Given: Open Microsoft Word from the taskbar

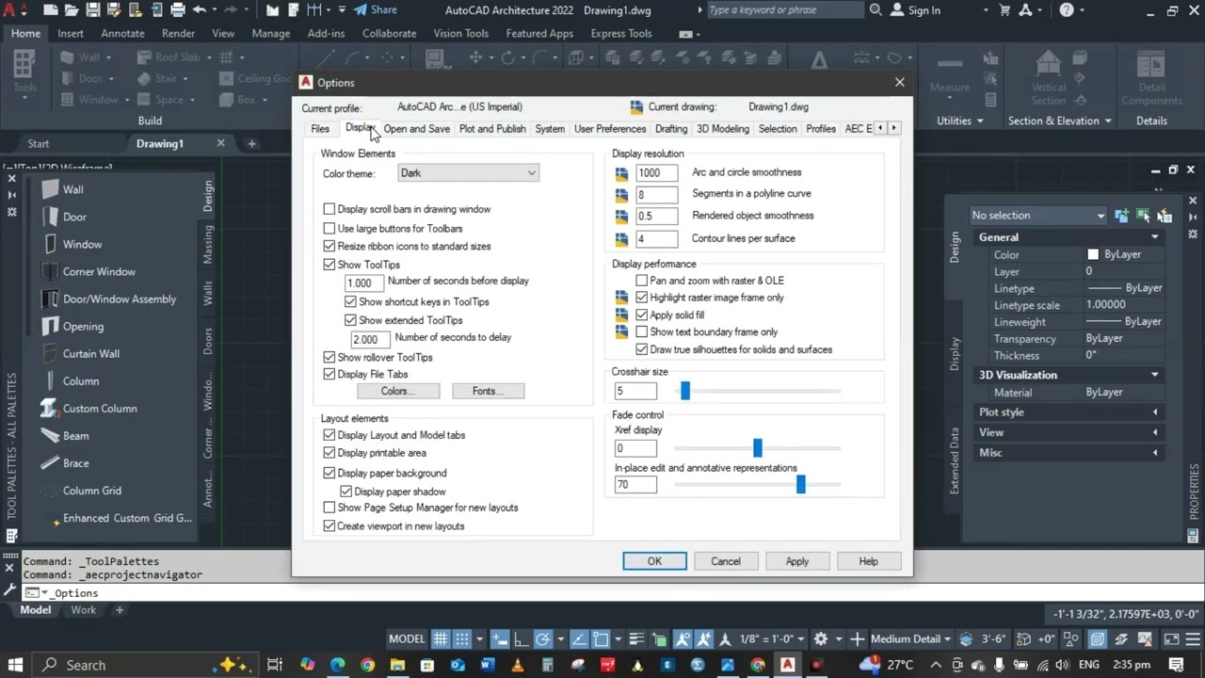Looking at the screenshot, I should [487, 665].
